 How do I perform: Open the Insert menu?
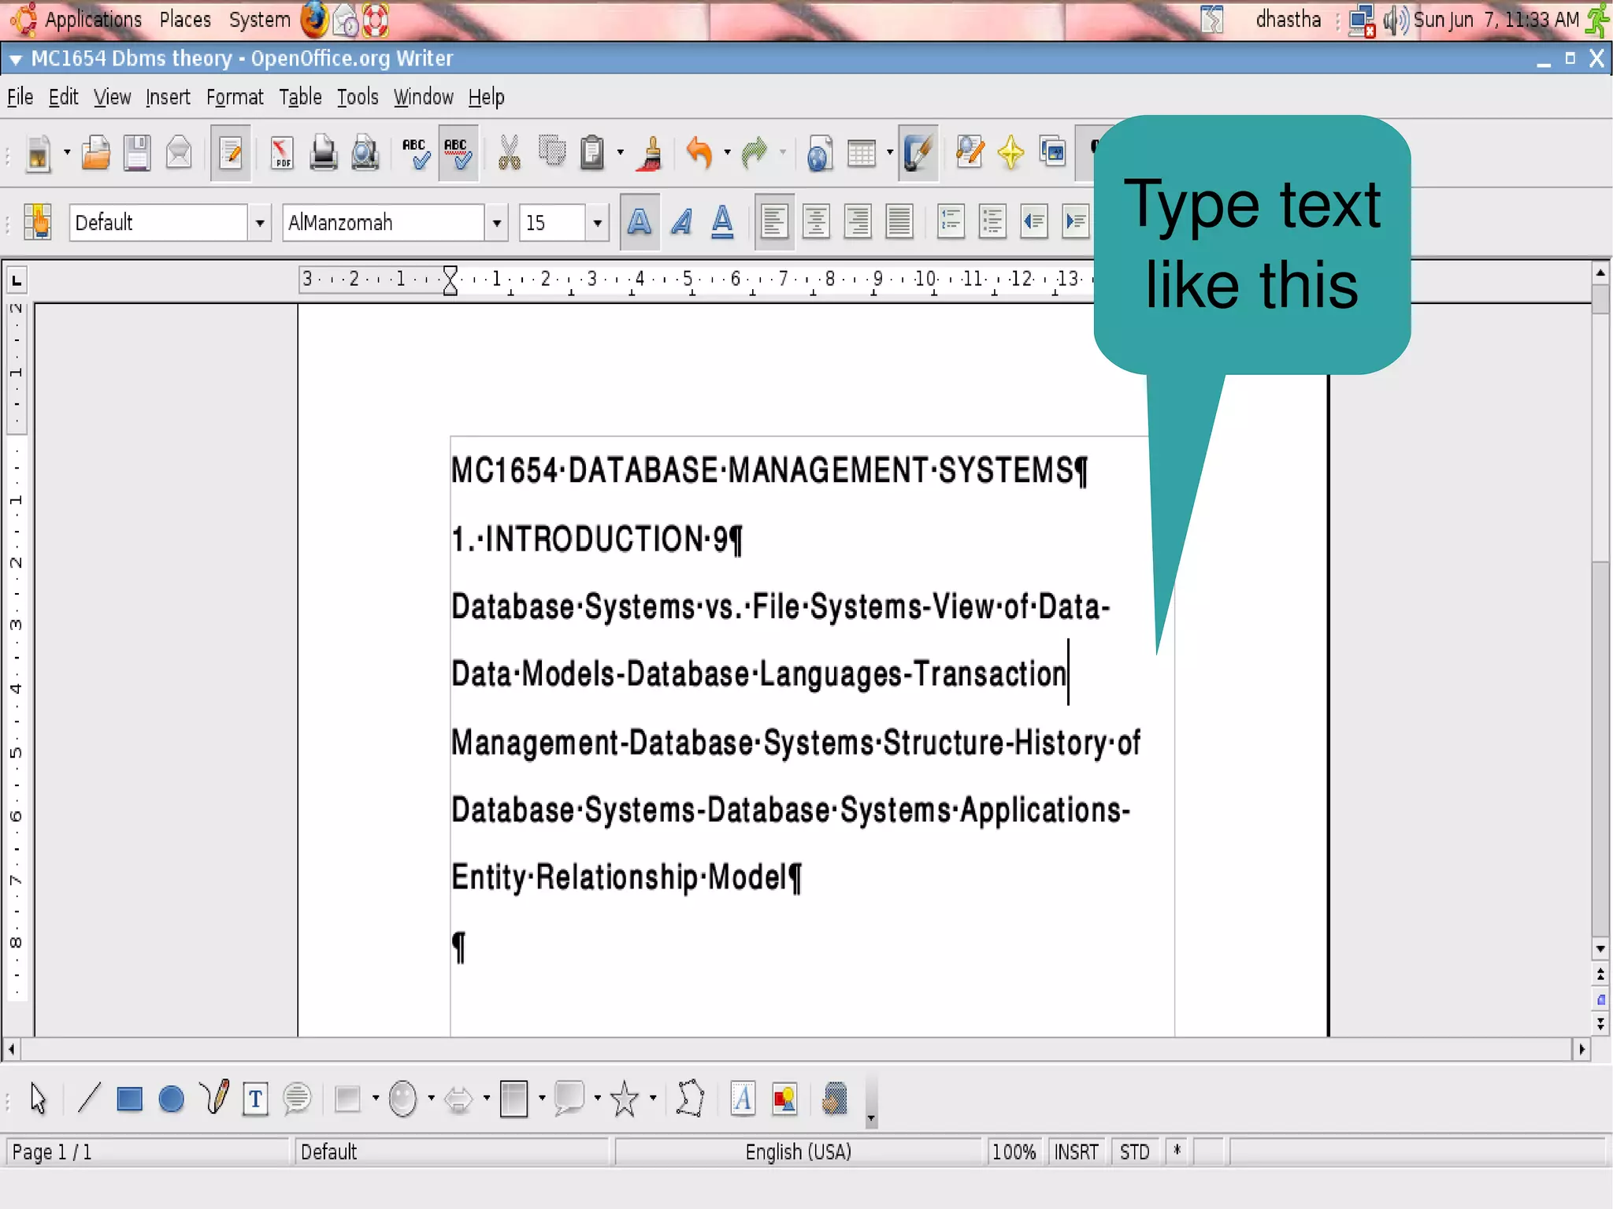point(168,97)
